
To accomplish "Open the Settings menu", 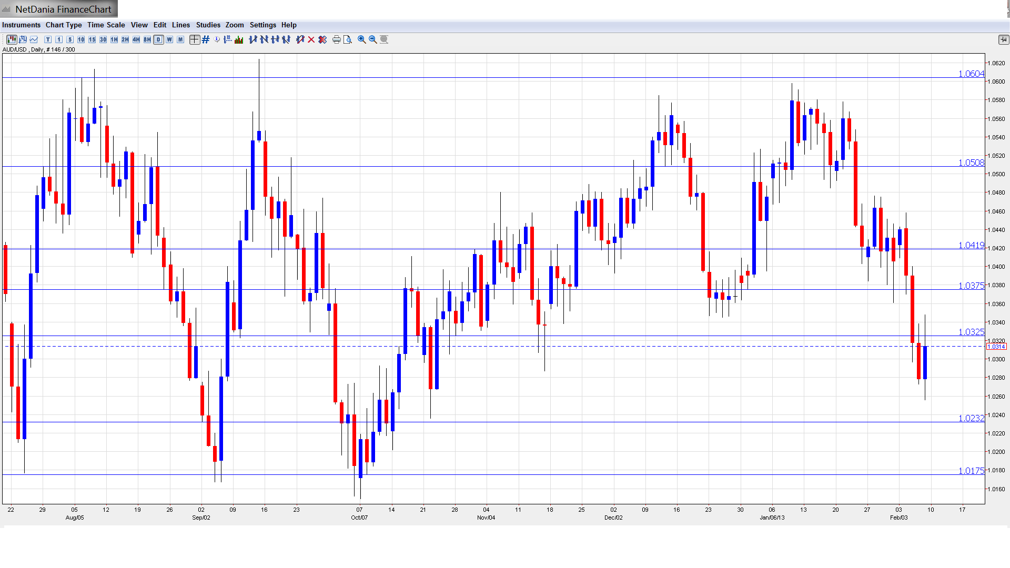I will 262,25.
